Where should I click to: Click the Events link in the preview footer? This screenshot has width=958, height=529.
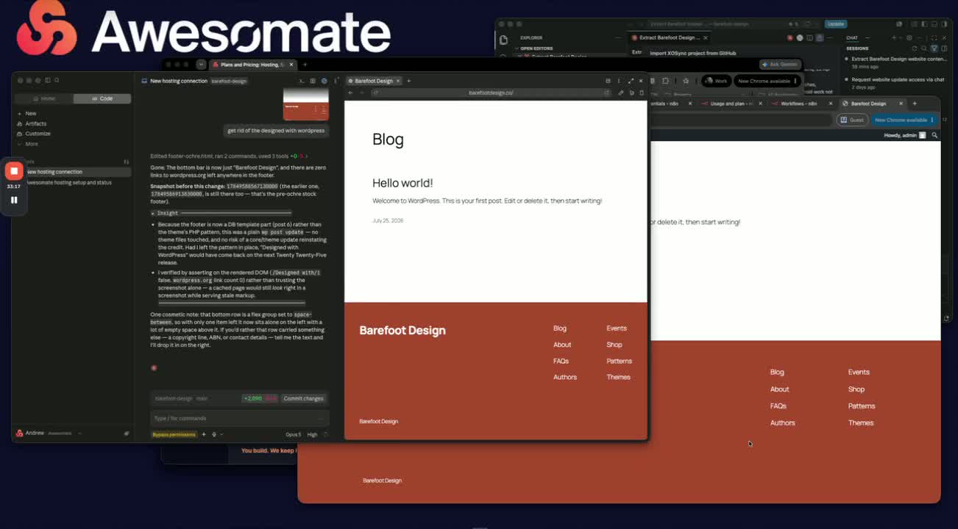click(x=617, y=328)
